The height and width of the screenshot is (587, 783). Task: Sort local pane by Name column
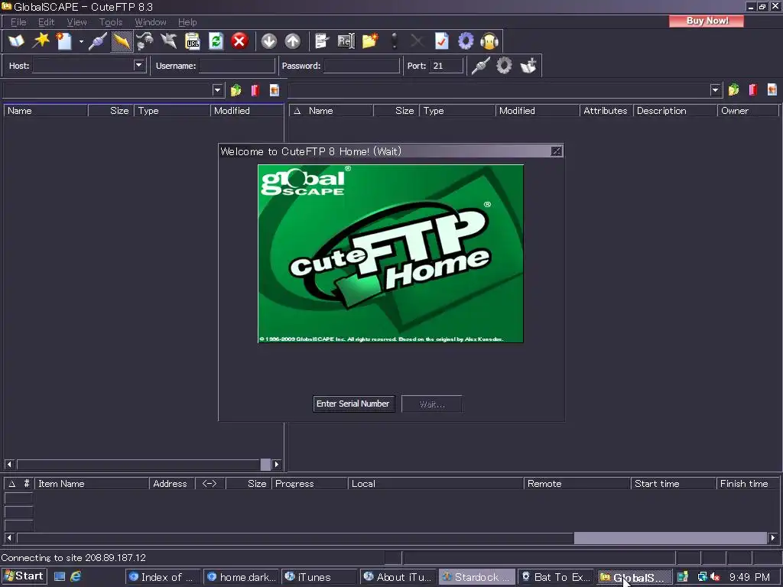pos(46,111)
